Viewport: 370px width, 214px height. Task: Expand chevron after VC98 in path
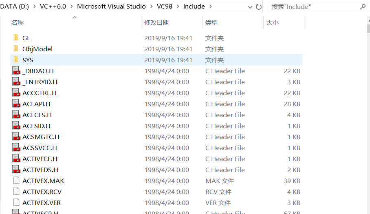point(178,7)
